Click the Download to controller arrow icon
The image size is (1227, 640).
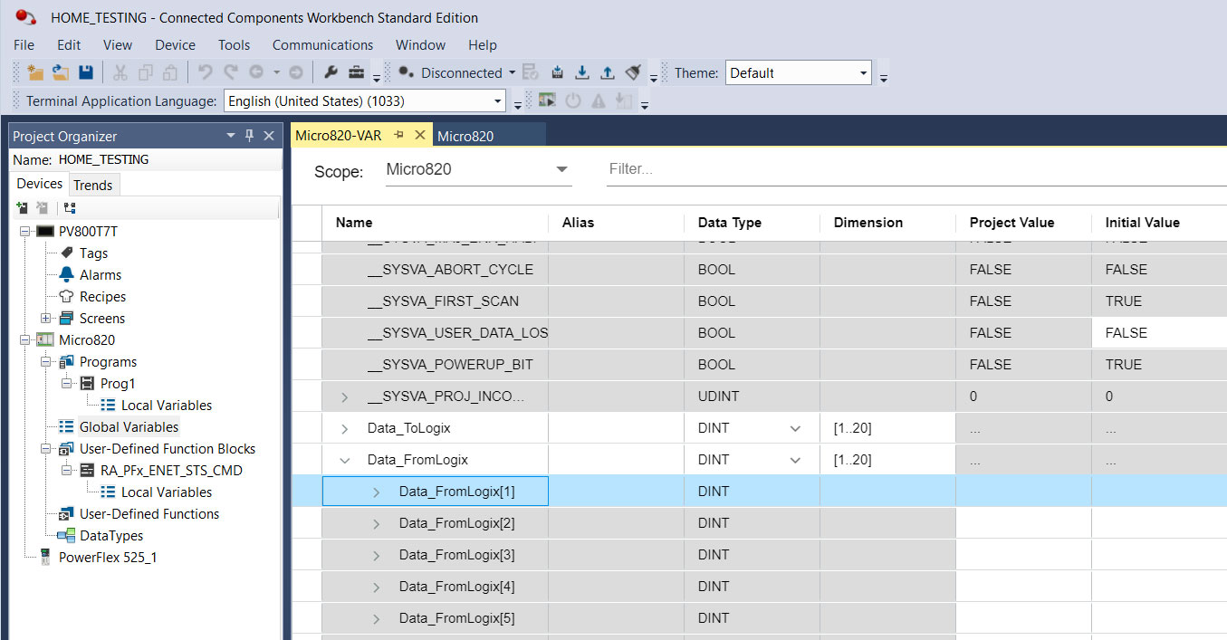582,72
